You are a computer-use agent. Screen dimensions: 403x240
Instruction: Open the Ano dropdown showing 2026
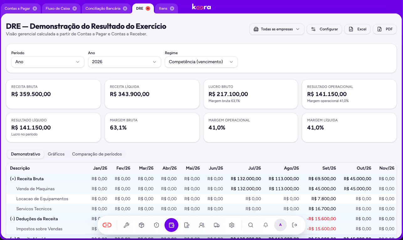(x=124, y=62)
